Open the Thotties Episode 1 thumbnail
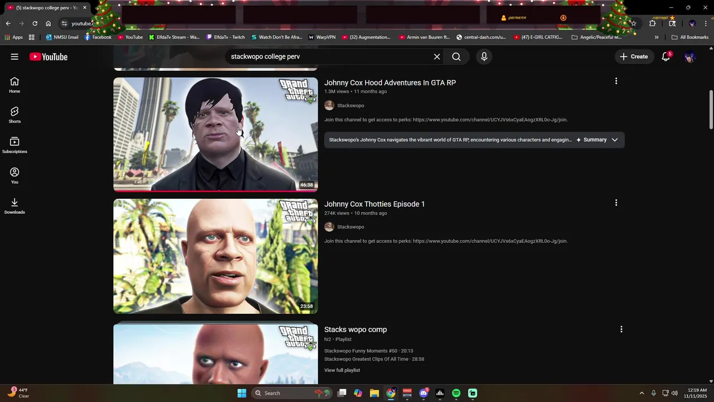This screenshot has height=402, width=714. (x=215, y=256)
